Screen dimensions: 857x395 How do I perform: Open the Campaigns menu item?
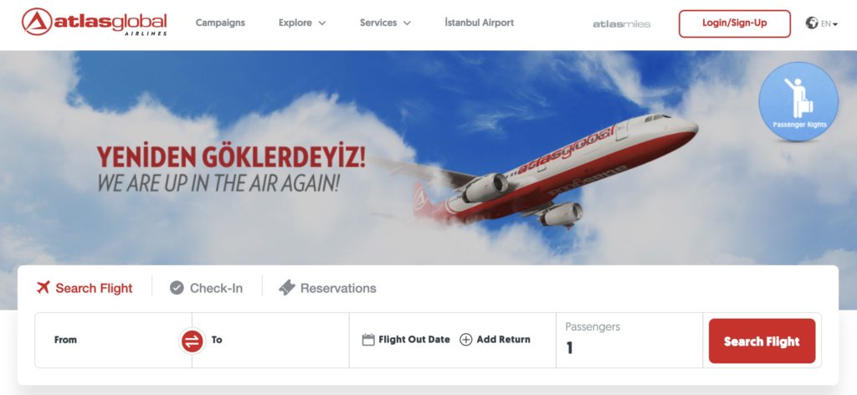click(220, 23)
